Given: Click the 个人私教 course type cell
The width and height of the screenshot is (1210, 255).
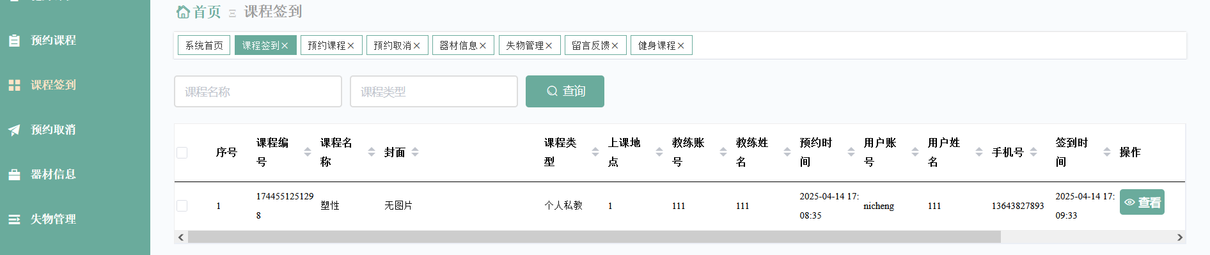Looking at the screenshot, I should [x=563, y=206].
